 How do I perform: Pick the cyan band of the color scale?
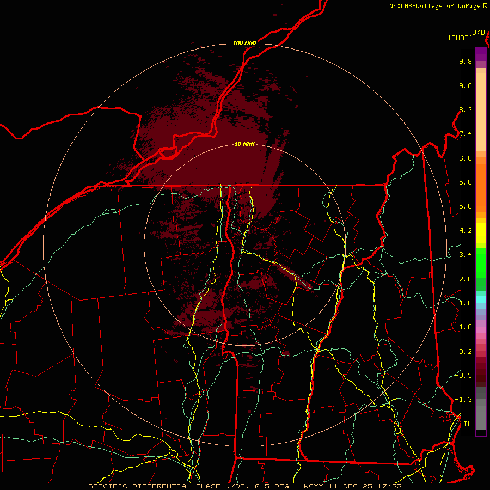pos(481,299)
